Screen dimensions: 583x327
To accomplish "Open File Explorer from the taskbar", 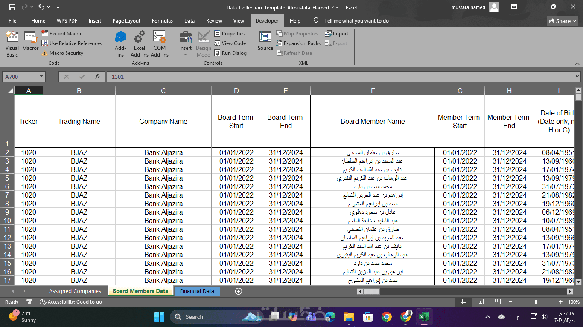I will pos(349,317).
